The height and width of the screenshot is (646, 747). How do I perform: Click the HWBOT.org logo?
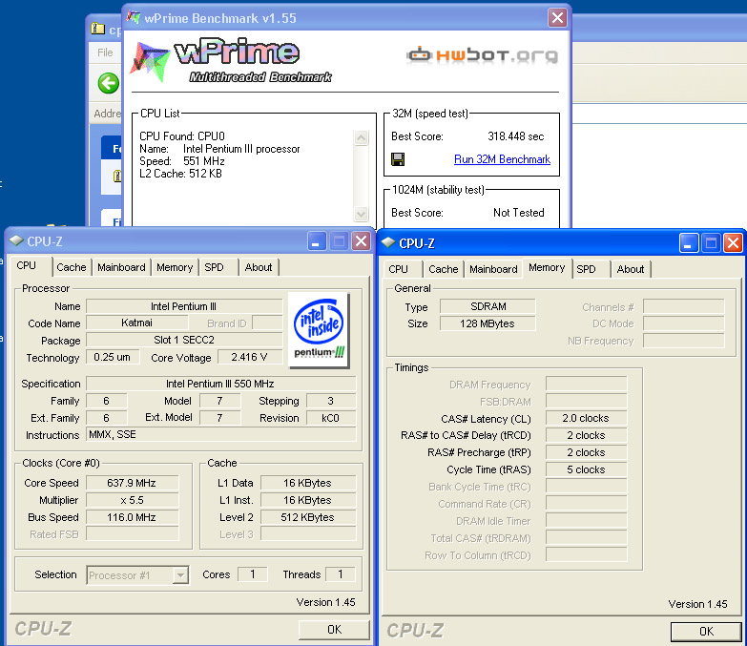(482, 54)
